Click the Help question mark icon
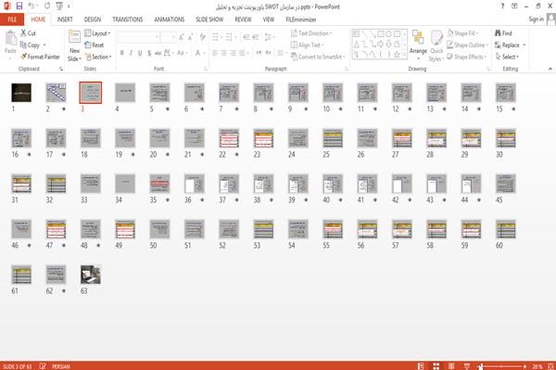 (x=502, y=6)
